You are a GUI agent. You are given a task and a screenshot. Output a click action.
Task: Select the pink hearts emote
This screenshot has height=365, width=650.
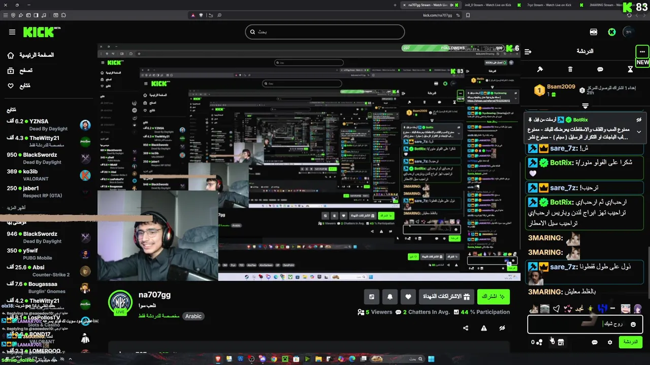[x=567, y=309]
